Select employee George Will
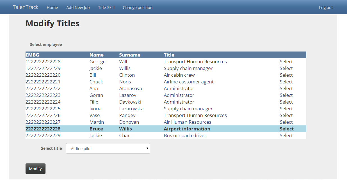Viewport: 347px width, 180px height. [x=286, y=62]
